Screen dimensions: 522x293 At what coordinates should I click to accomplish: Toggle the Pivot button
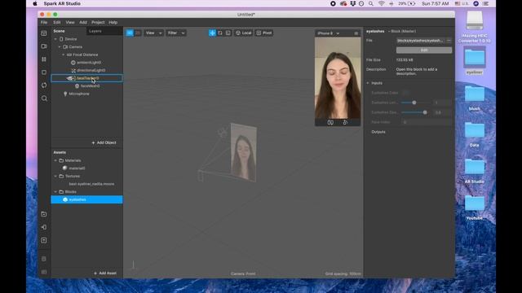(264, 33)
